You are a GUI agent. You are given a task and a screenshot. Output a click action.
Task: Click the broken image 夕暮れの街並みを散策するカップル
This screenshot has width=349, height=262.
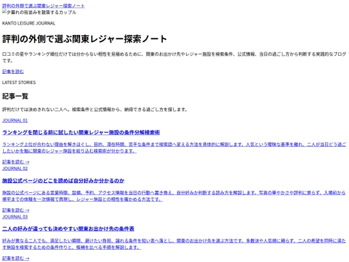[39, 12]
